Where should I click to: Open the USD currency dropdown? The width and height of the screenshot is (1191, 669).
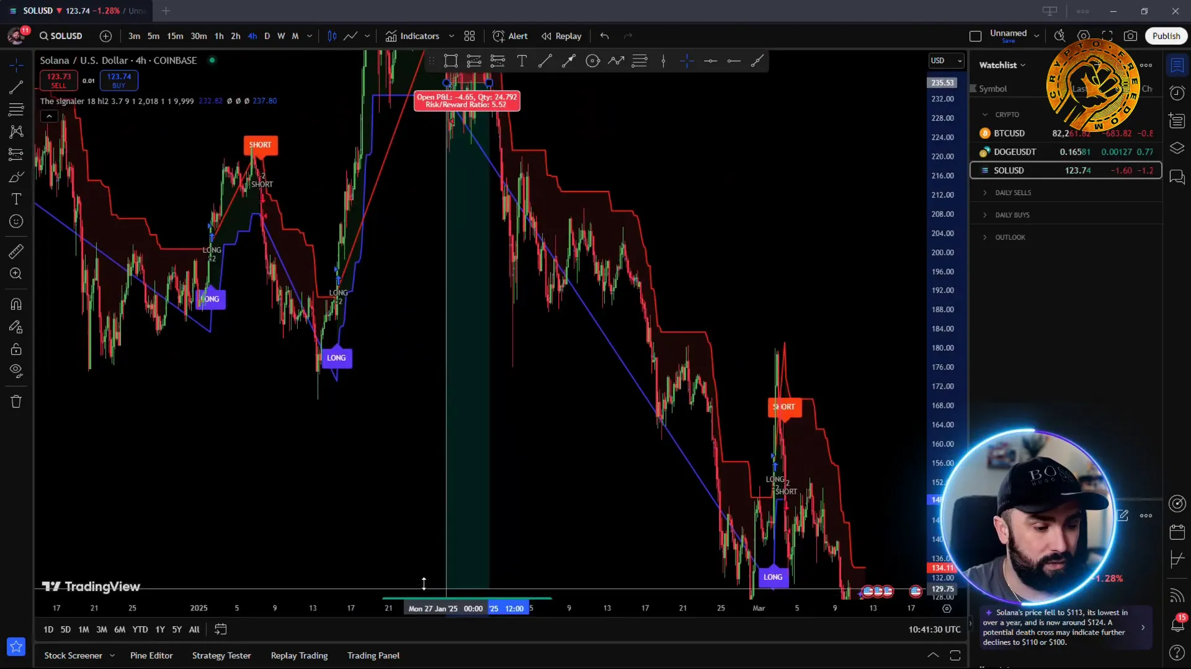(947, 61)
